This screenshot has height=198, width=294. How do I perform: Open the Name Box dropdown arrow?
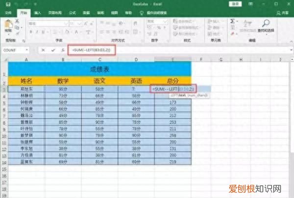27,50
